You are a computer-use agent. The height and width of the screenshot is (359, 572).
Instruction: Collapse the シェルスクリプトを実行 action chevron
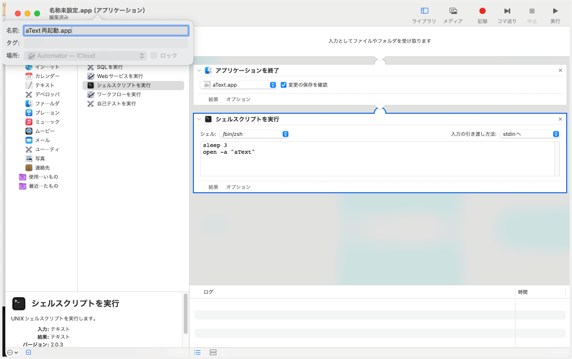199,119
